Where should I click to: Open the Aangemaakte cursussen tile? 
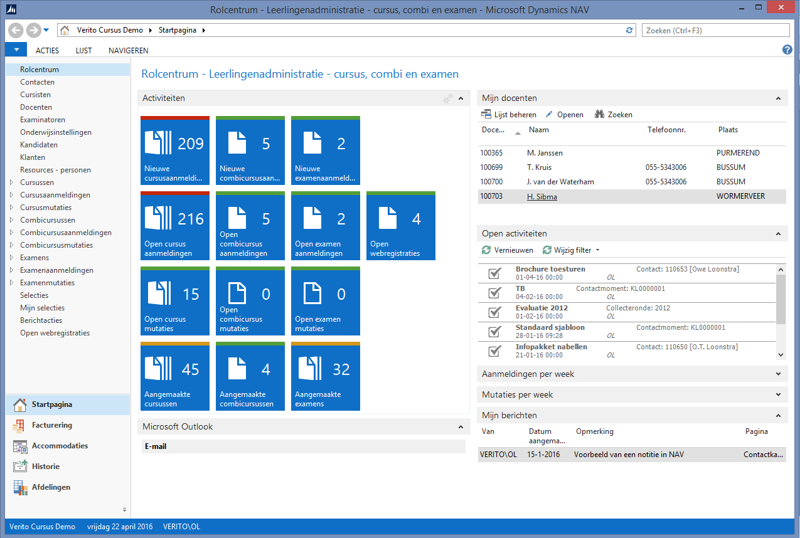point(175,376)
